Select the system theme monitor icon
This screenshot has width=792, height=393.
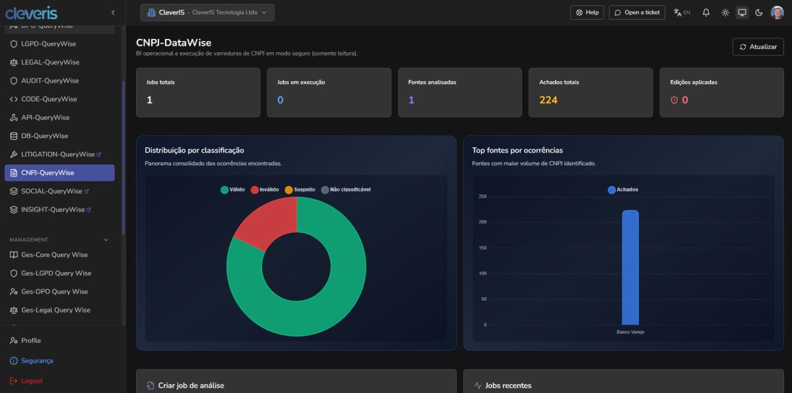point(742,13)
